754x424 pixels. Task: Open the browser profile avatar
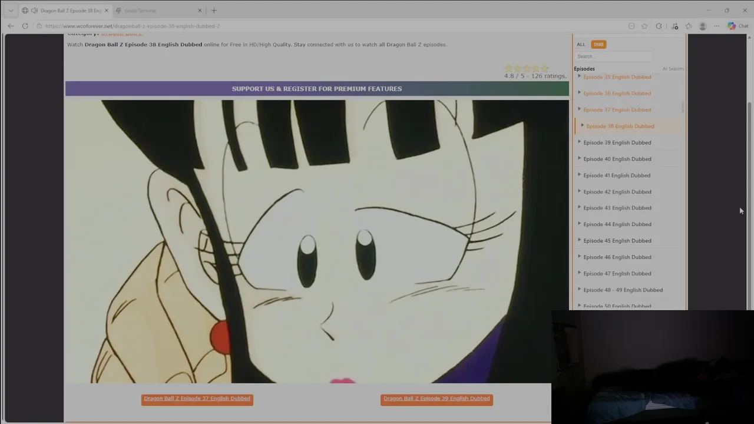point(702,26)
